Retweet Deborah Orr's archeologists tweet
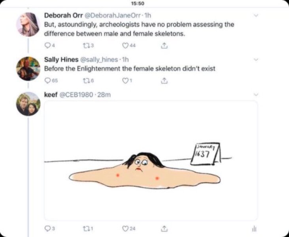The width and height of the screenshot is (289, 237). [x=86, y=45]
